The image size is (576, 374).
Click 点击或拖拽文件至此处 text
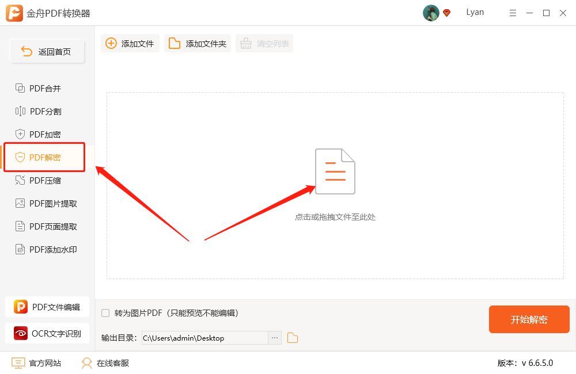click(335, 217)
